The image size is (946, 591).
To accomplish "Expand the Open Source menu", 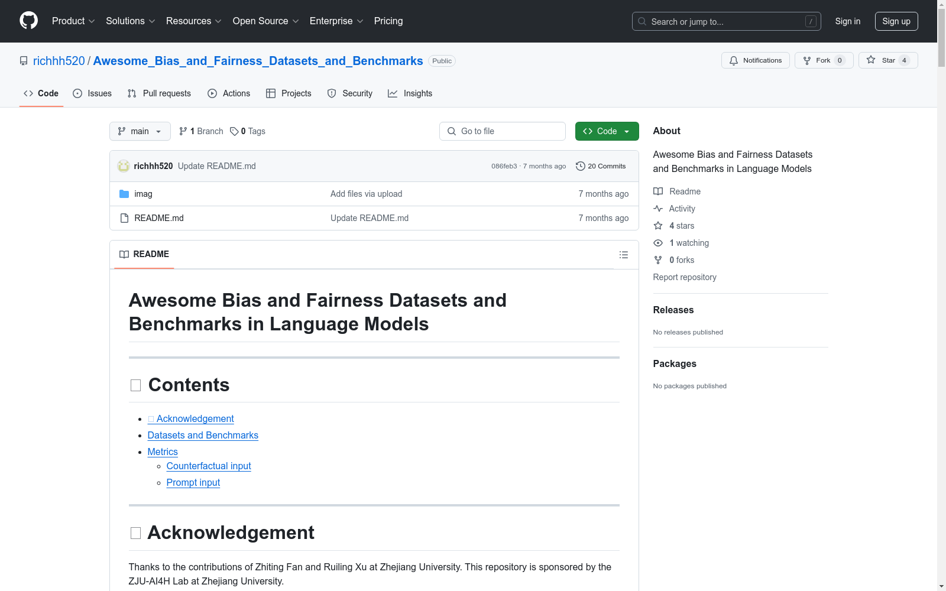I will point(266,21).
